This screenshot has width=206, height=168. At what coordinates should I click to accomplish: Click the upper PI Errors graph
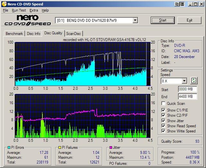click(x=83, y=64)
